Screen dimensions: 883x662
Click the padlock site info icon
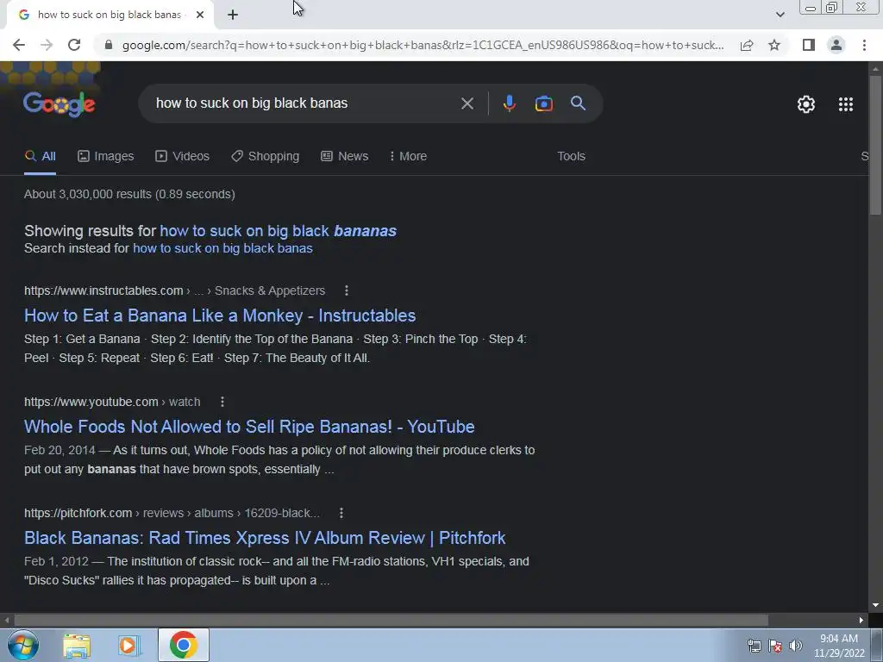coord(109,45)
